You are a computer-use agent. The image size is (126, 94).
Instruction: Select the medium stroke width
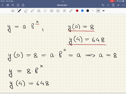pyautogui.click(x=98, y=11)
